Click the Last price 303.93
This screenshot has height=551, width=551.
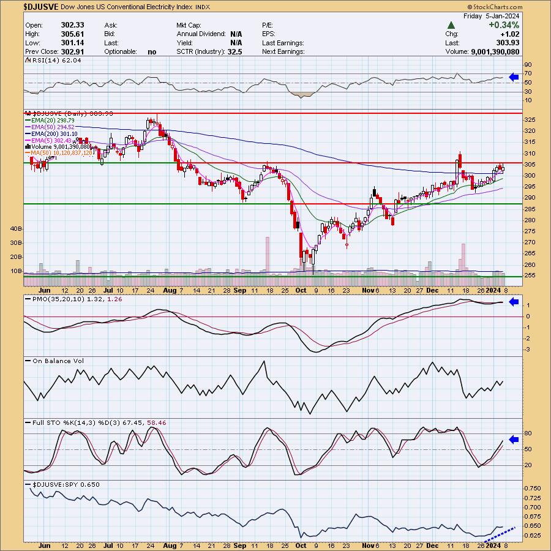508,42
